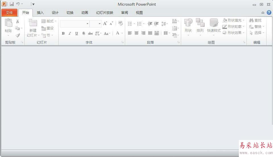273x157 pixels.
Task: Switch to the Review (审阅) tab
Action: [x=125, y=13]
